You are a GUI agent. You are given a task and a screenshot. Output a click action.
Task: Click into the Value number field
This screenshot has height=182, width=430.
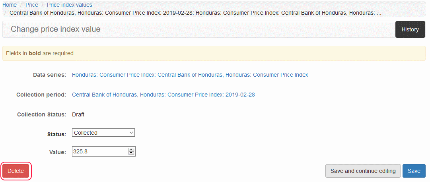99,151
